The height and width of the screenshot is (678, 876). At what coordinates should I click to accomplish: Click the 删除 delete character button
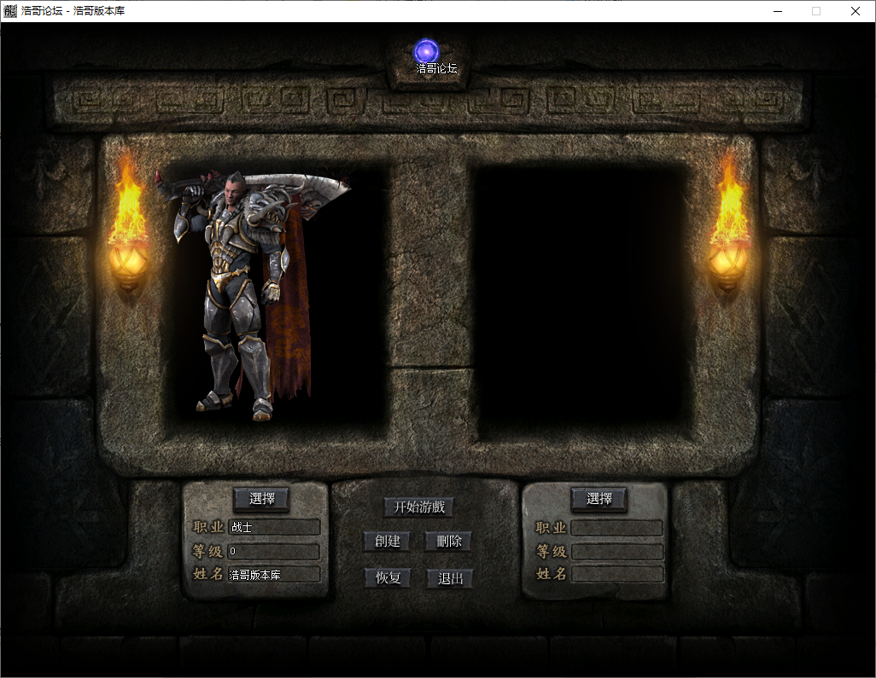pyautogui.click(x=448, y=542)
